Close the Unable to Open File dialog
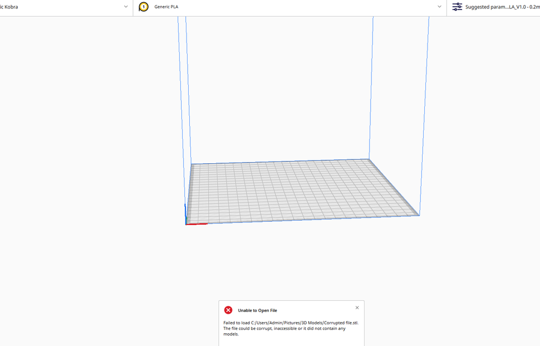Screen dimensions: 540x346 (x=357, y=307)
